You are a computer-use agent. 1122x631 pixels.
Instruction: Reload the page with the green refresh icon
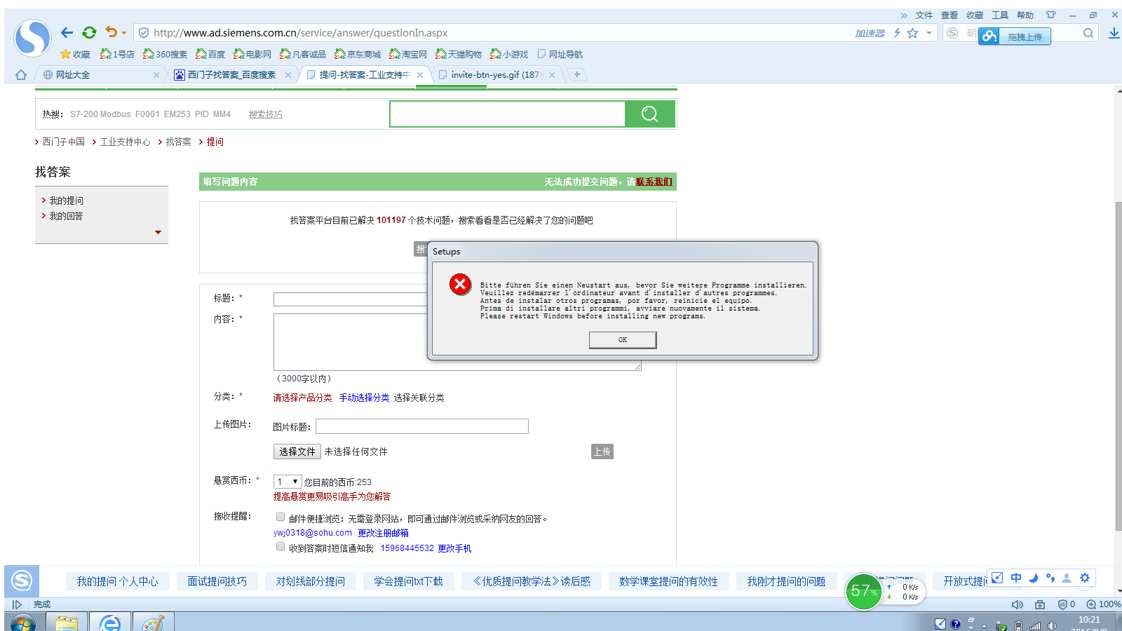[x=89, y=32]
